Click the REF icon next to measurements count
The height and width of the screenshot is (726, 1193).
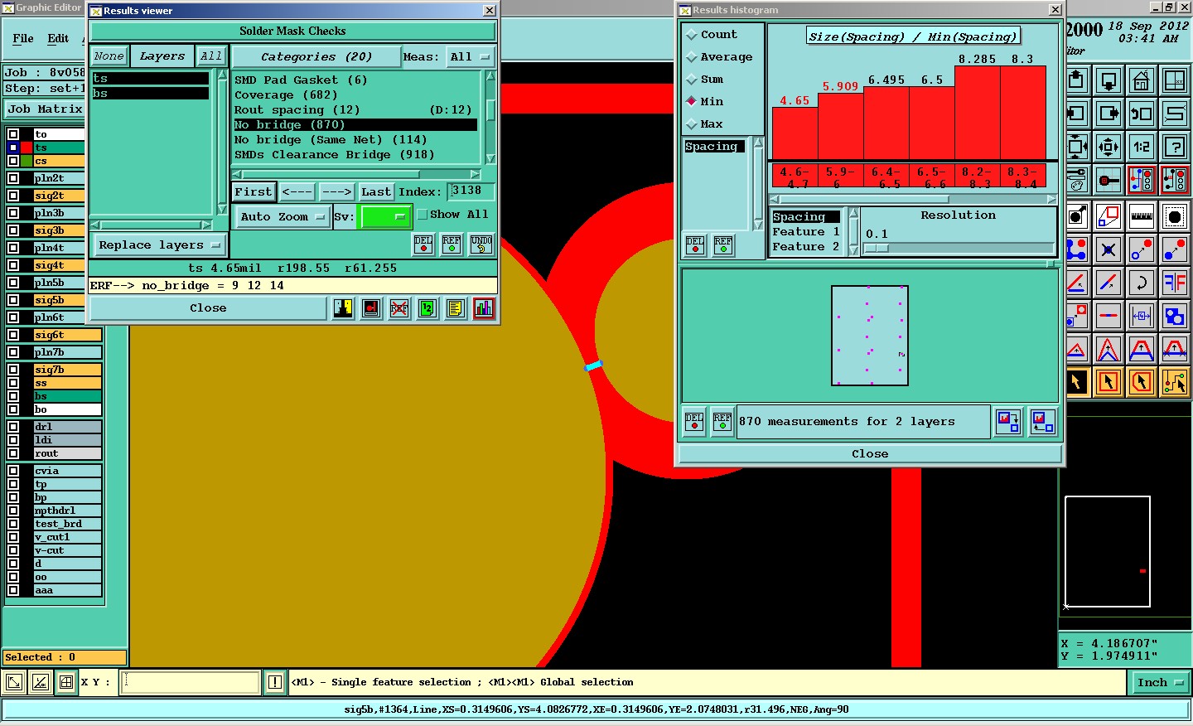click(722, 422)
